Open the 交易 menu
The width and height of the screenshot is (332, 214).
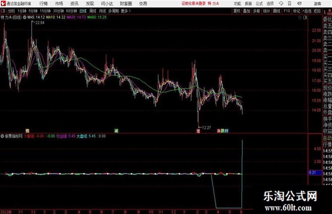(143, 4)
